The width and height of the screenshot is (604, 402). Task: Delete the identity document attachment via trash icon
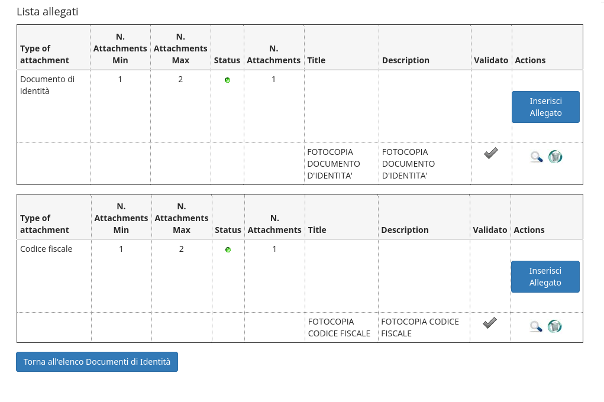point(555,157)
